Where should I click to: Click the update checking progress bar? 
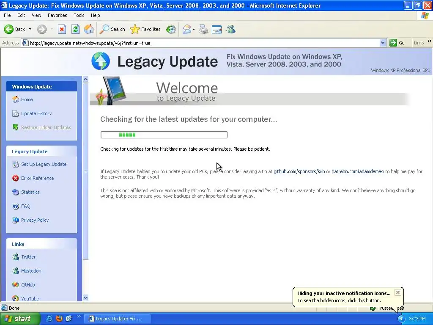(164, 135)
